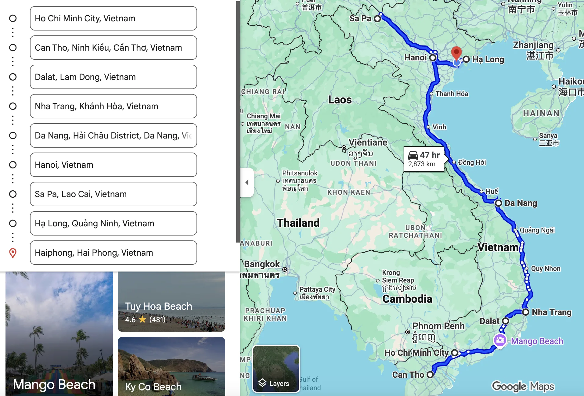Edit the Dalat, Lam Dong waypoint field
Screen dimensions: 584x396
click(113, 77)
